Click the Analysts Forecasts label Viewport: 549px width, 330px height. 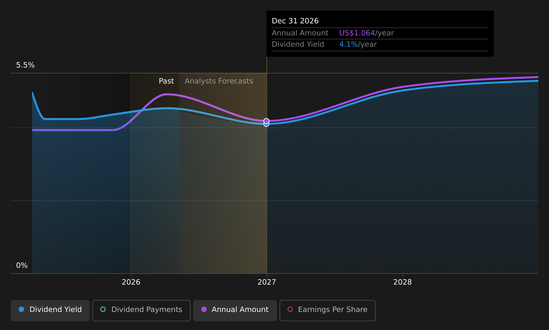[219, 81]
